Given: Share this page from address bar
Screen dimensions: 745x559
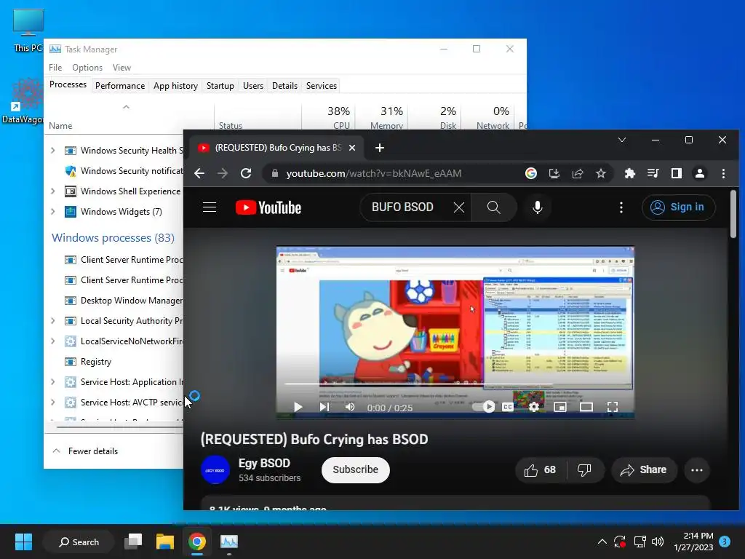Looking at the screenshot, I should click(x=578, y=173).
